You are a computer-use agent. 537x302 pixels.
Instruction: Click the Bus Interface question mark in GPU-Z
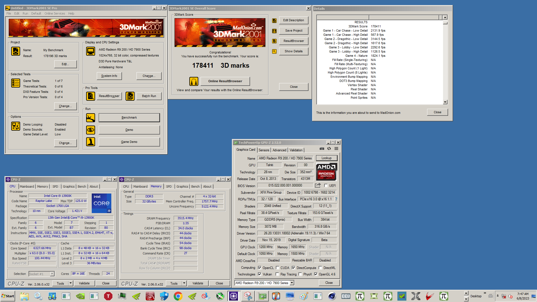[336, 199]
